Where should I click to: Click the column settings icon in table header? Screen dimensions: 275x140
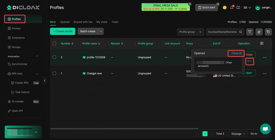click(262, 43)
